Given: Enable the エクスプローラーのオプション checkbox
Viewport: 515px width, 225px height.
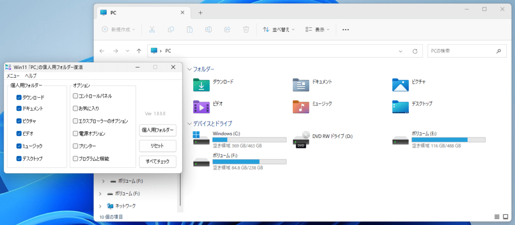Looking at the screenshot, I should (75, 121).
